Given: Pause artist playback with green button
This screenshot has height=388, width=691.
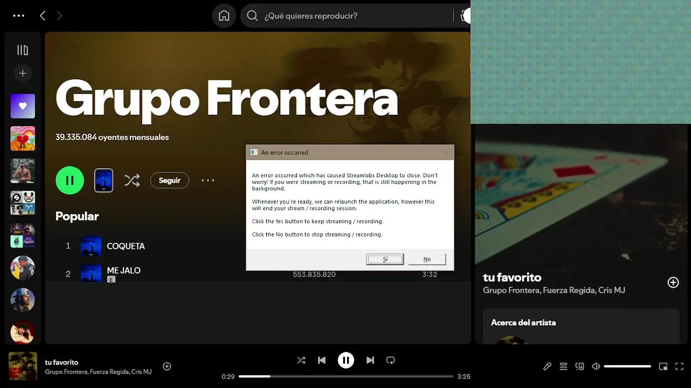Looking at the screenshot, I should tap(70, 181).
